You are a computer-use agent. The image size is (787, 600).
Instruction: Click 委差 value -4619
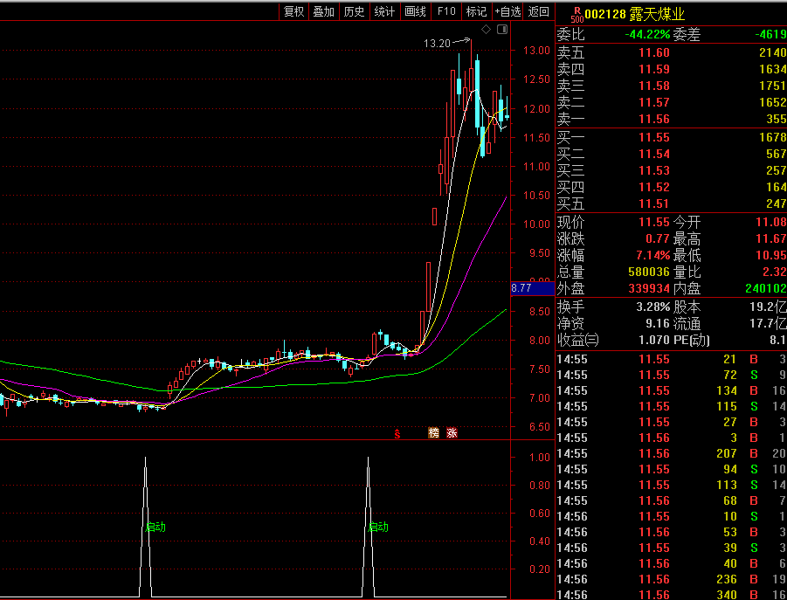click(770, 35)
